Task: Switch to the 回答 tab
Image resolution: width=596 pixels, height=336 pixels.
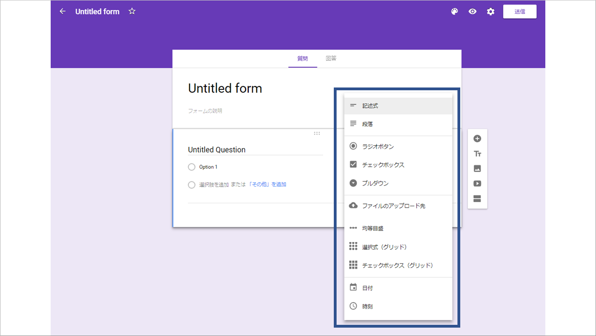Action: [331, 58]
